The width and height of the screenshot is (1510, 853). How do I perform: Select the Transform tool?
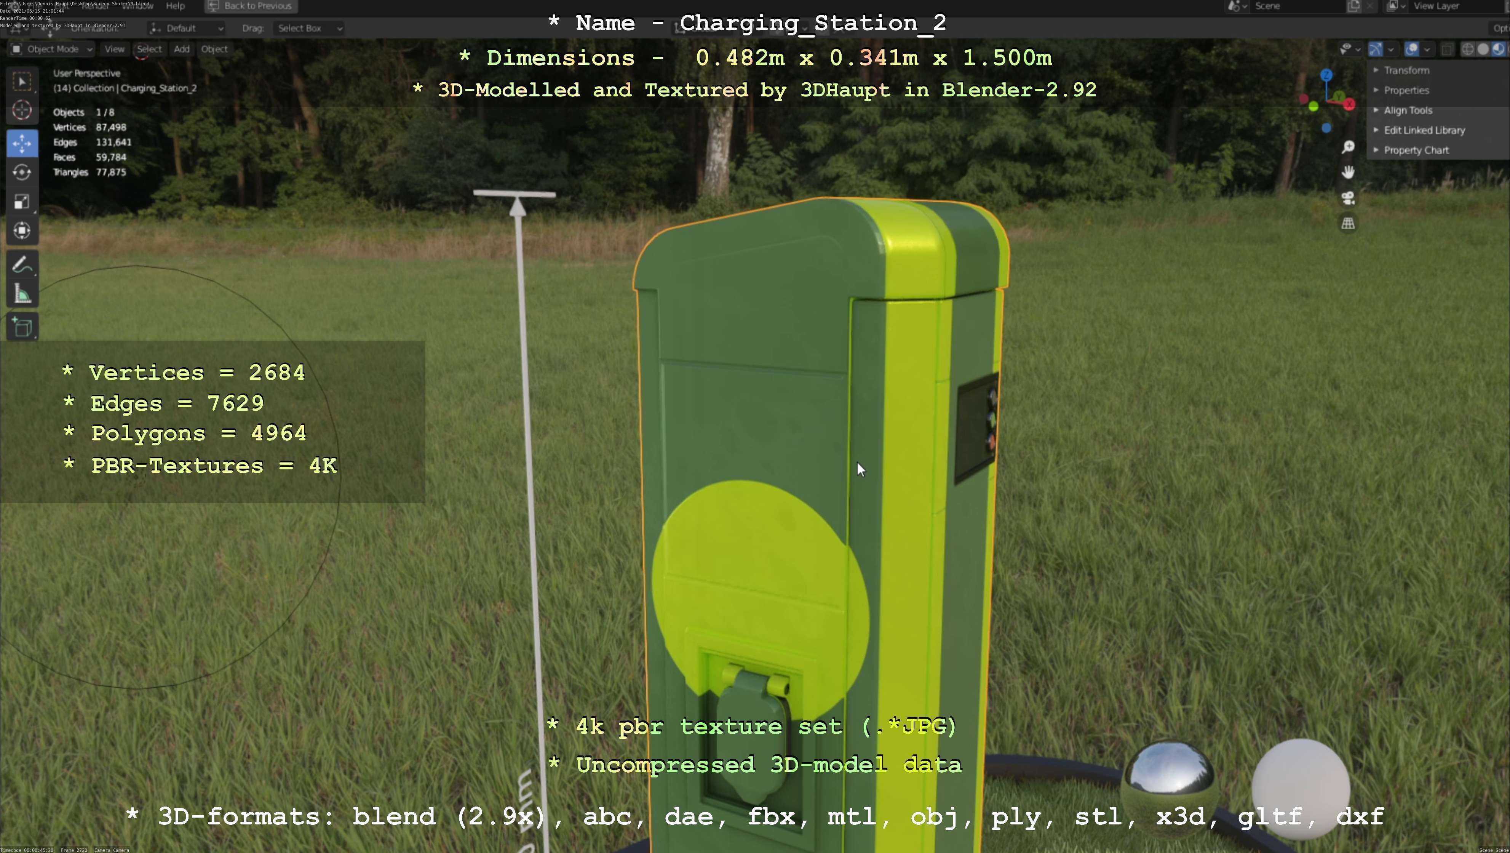pyautogui.click(x=22, y=230)
